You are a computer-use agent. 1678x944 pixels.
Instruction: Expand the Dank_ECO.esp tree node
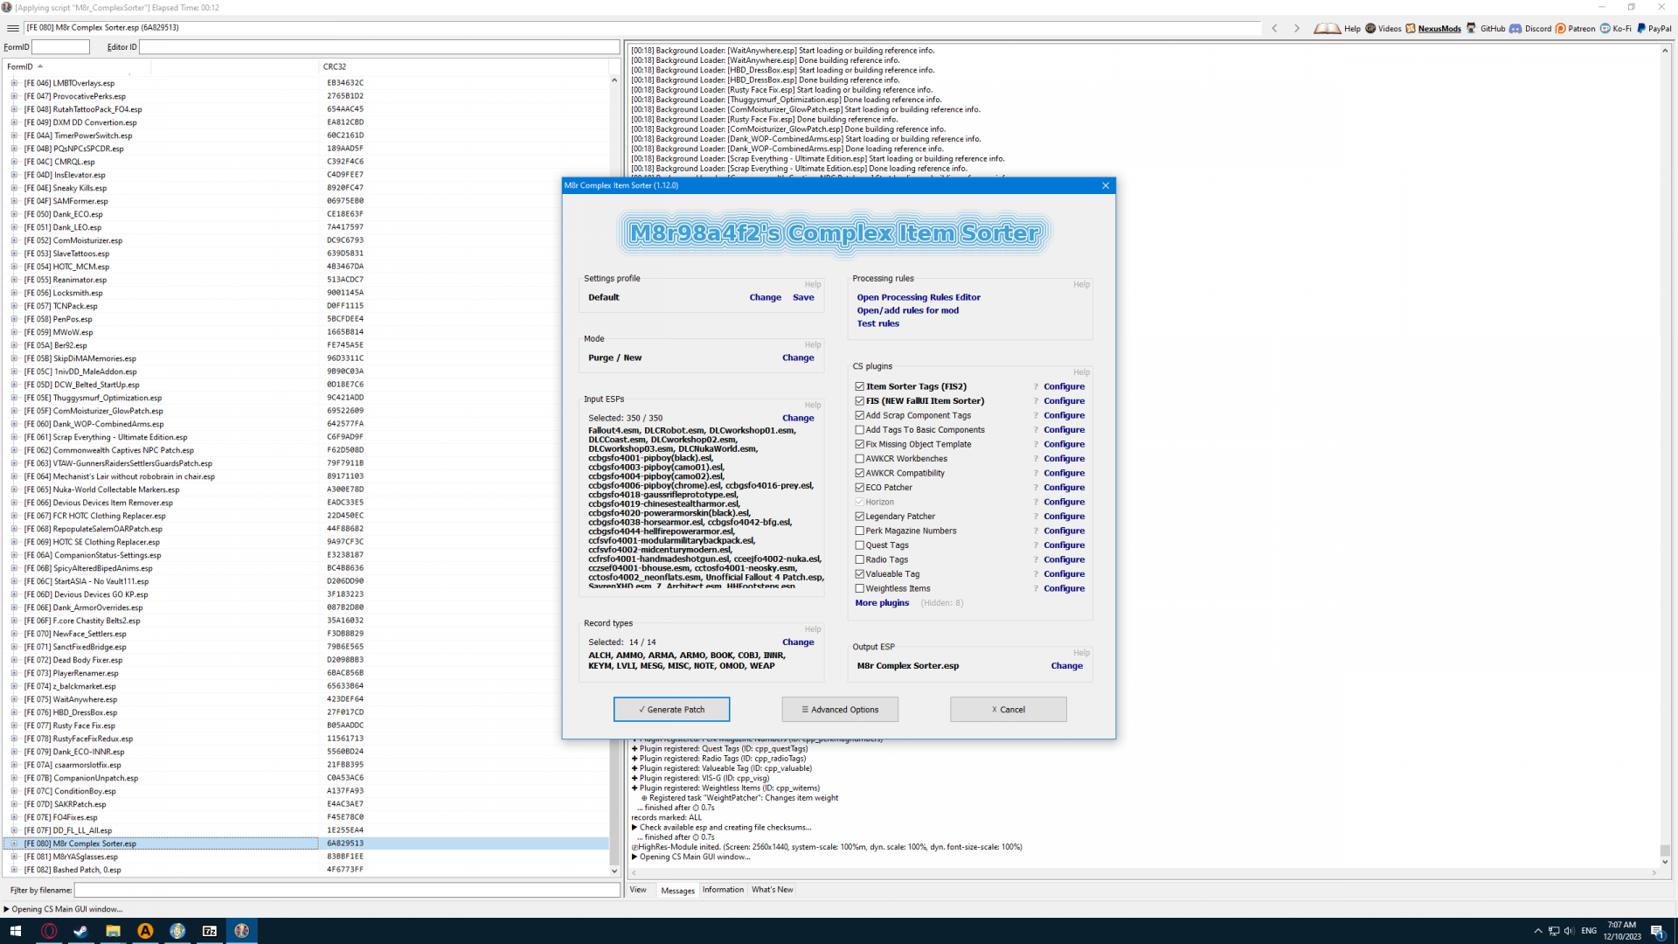click(x=14, y=214)
